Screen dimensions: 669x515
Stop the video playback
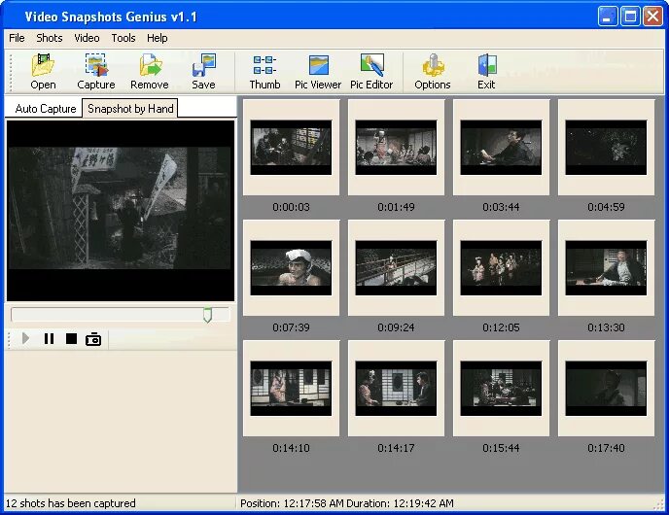point(71,338)
